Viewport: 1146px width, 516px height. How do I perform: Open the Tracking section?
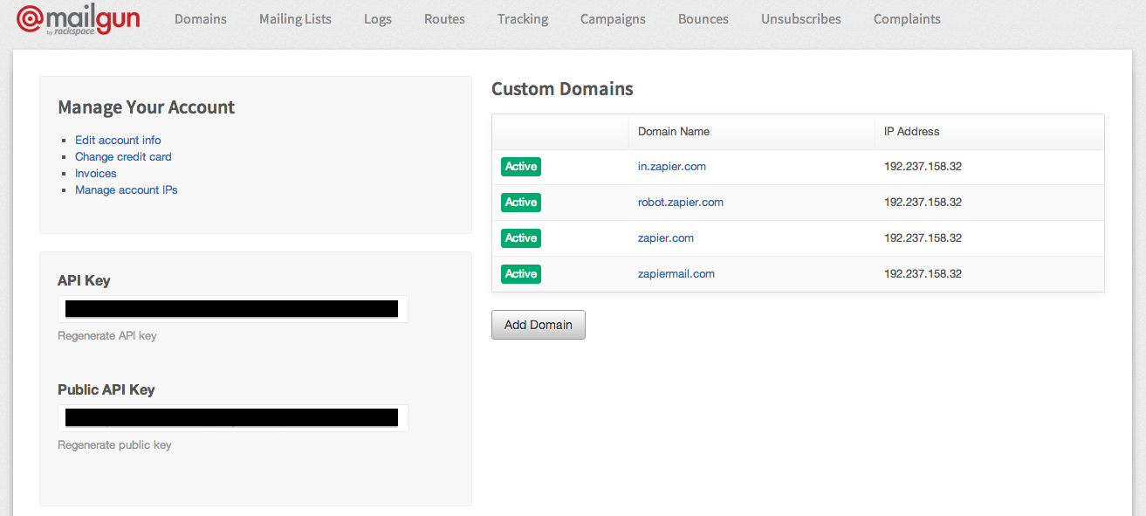(x=523, y=18)
